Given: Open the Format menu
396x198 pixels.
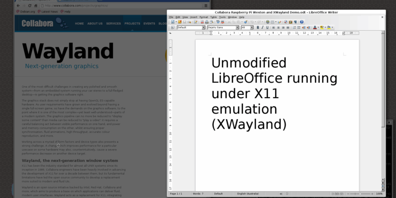Looking at the screenshot, I should [x=203, y=17].
